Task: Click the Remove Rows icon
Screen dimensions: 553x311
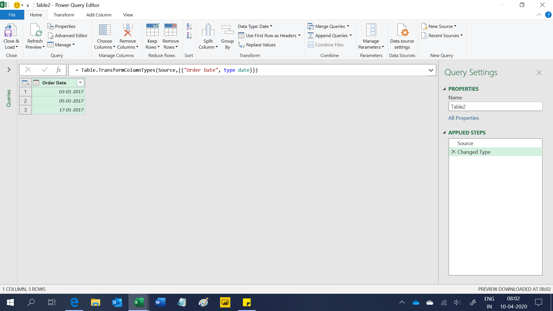Action: pyautogui.click(x=171, y=30)
